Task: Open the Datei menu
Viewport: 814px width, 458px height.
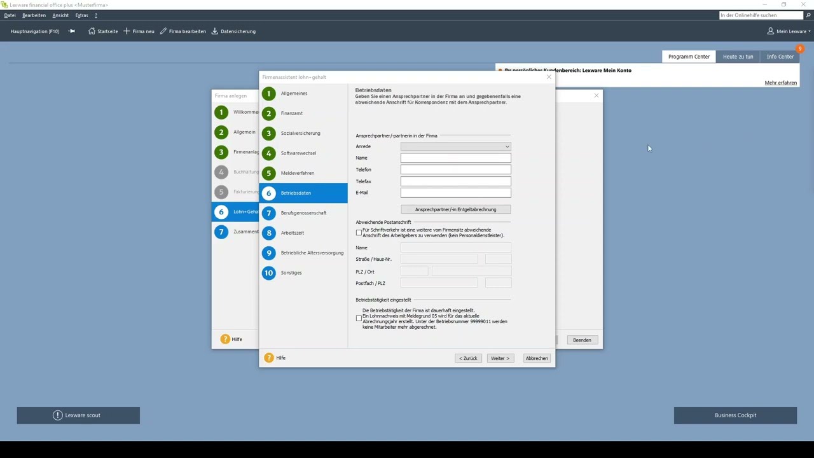Action: (10, 15)
